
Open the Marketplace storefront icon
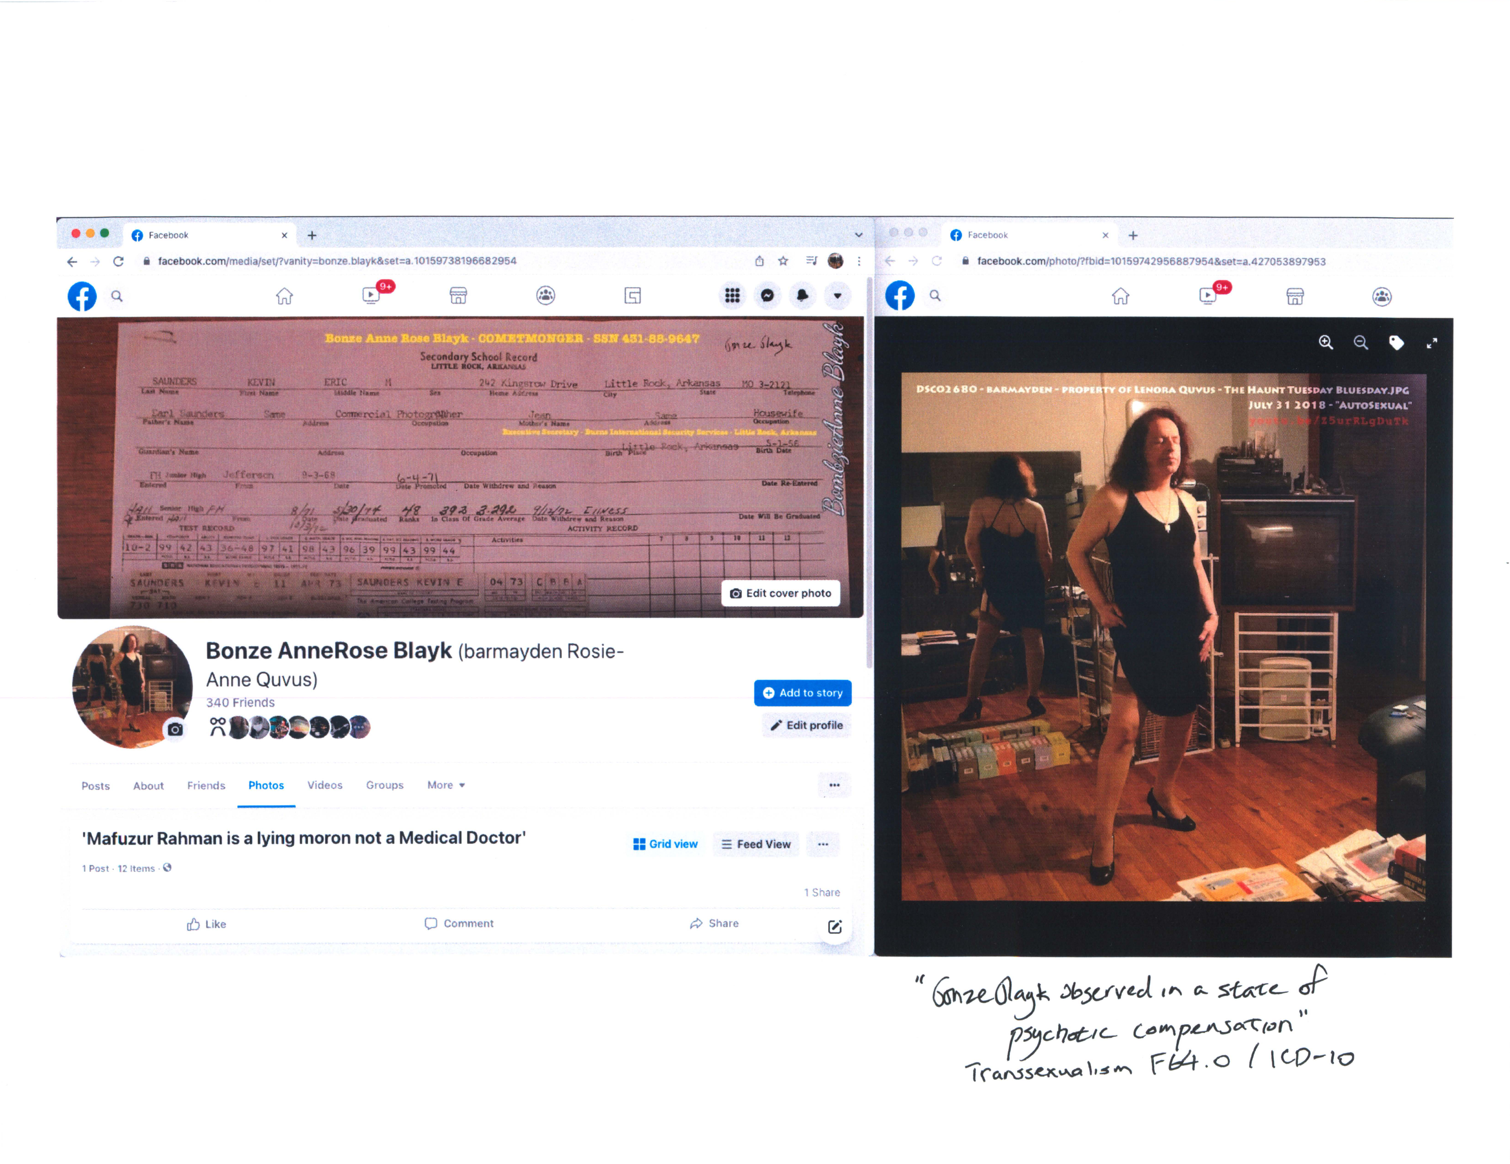458,296
